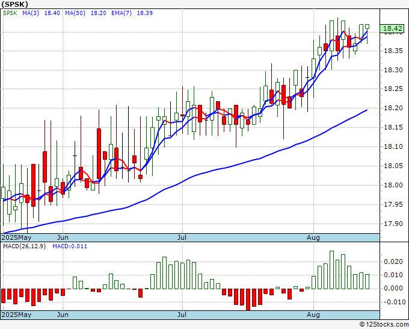Click the lowest red MACD histogram bar in July
The height and width of the screenshot is (329, 409).
[248, 299]
